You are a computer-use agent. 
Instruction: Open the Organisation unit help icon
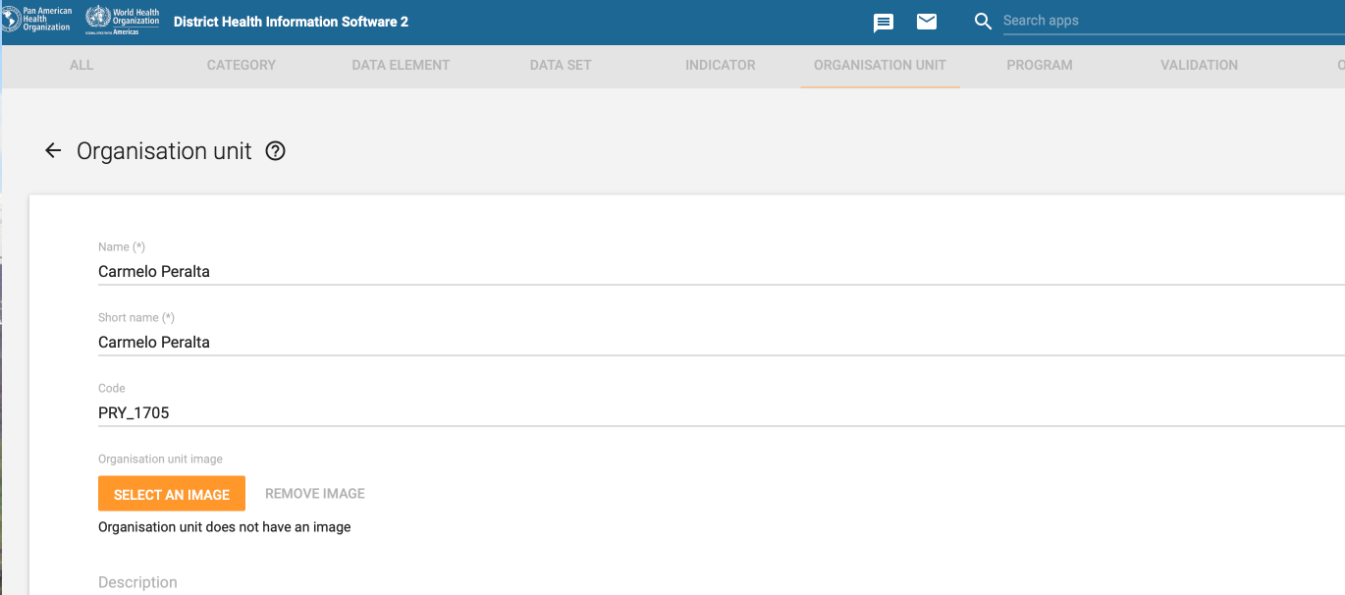point(275,150)
